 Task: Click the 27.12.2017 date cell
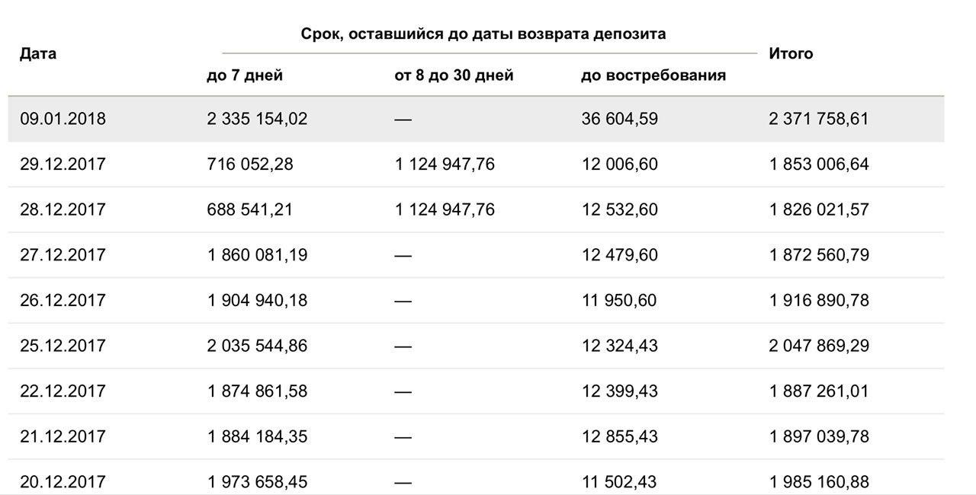pos(63,255)
